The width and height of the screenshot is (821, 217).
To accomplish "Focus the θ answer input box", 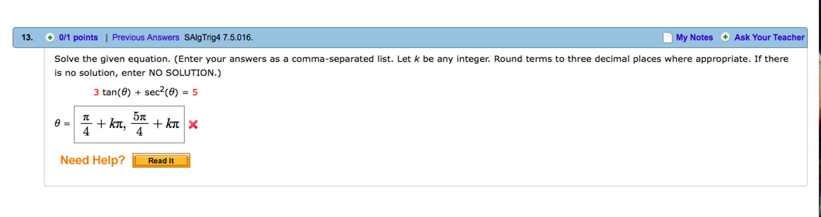I will click(129, 125).
